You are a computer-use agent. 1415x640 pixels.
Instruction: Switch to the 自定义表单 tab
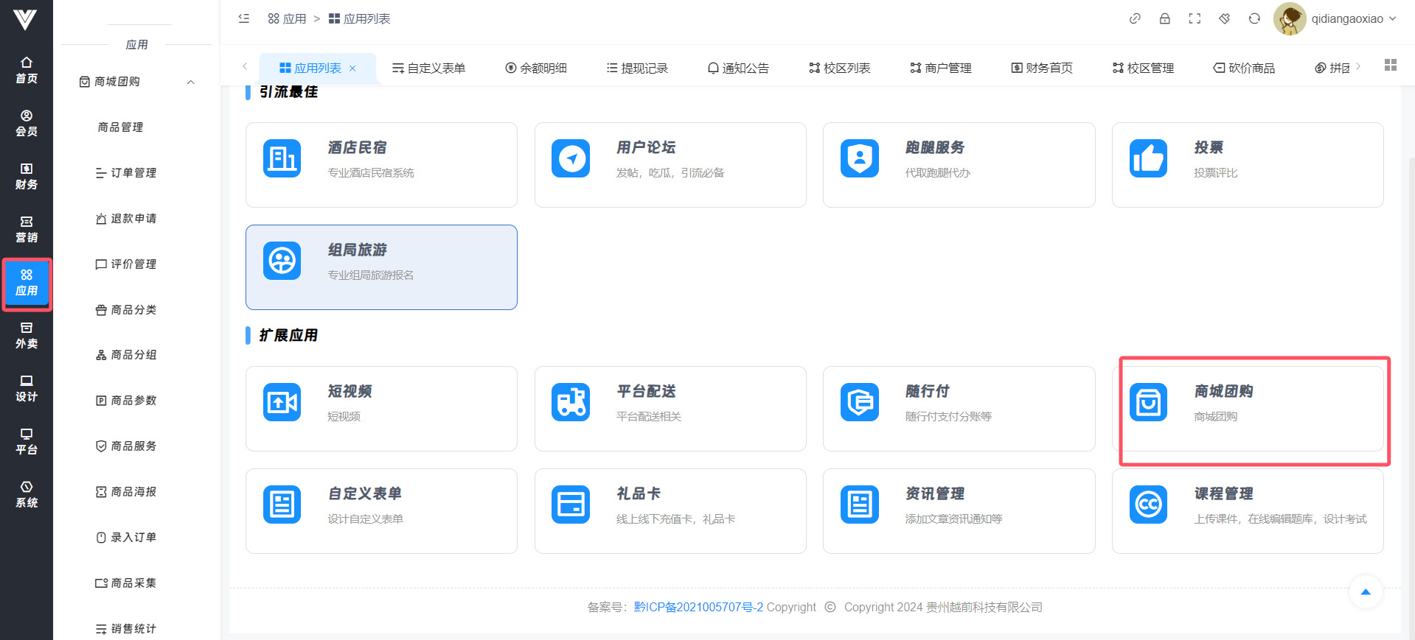[x=428, y=68]
